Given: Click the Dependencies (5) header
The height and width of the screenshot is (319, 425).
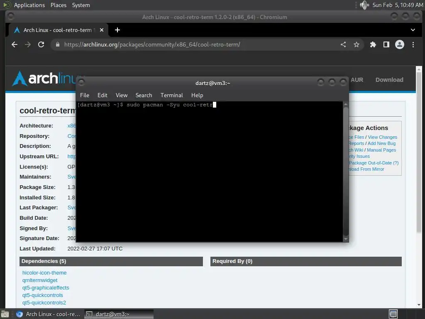Looking at the screenshot, I should point(111,261).
